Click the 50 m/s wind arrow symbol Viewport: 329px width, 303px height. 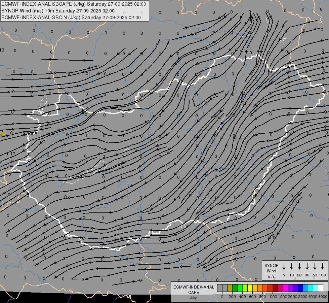point(315,266)
